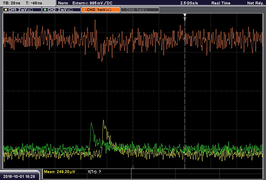Click the Not Rdy. trigger status
Image resolution: width=266 pixels, height=180 pixels.
pos(255,3)
